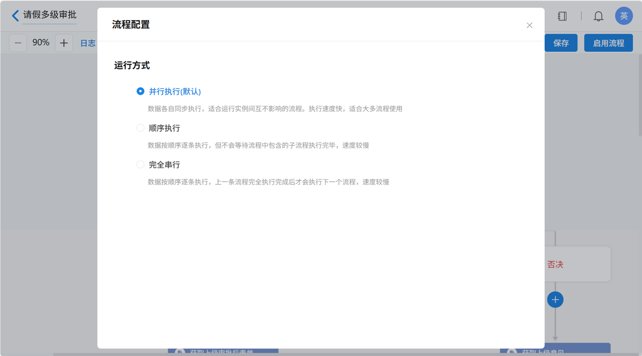Select the 并行执行(默认) radio option

(x=140, y=91)
